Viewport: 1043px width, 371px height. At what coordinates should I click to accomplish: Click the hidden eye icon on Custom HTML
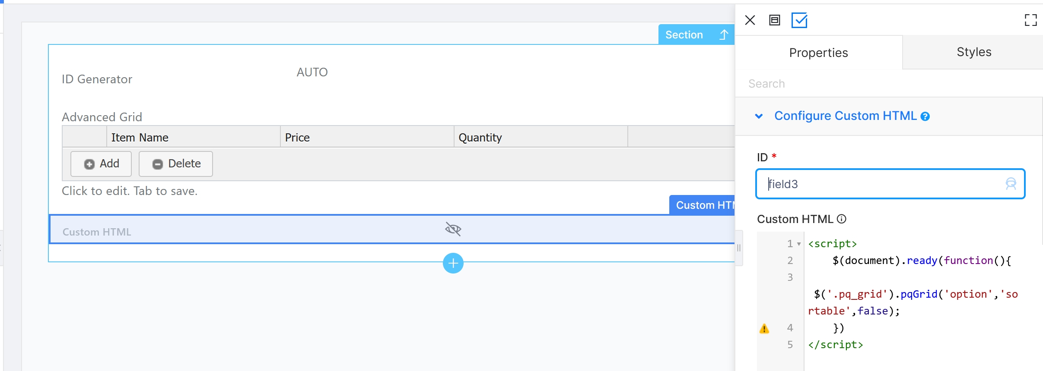click(x=453, y=229)
